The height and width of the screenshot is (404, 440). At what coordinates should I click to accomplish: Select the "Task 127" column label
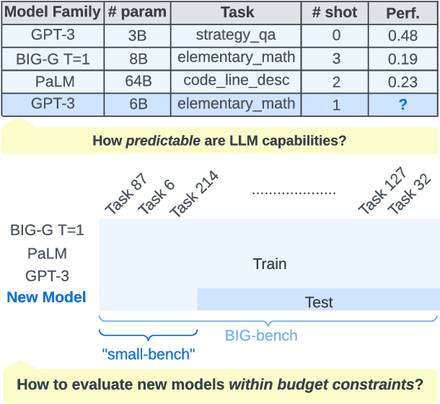(x=382, y=191)
